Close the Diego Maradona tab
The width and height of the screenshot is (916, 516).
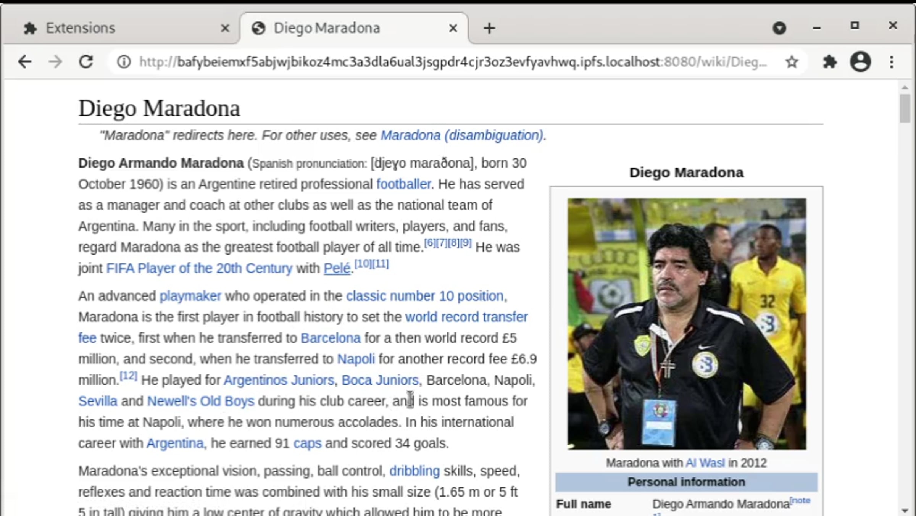(x=453, y=28)
